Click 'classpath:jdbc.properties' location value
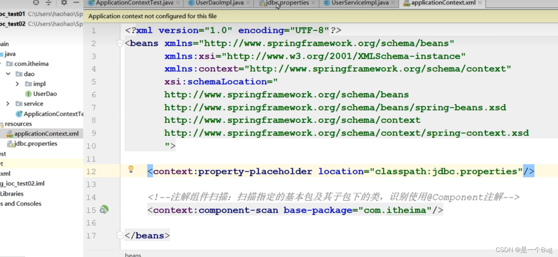 [x=446, y=171]
